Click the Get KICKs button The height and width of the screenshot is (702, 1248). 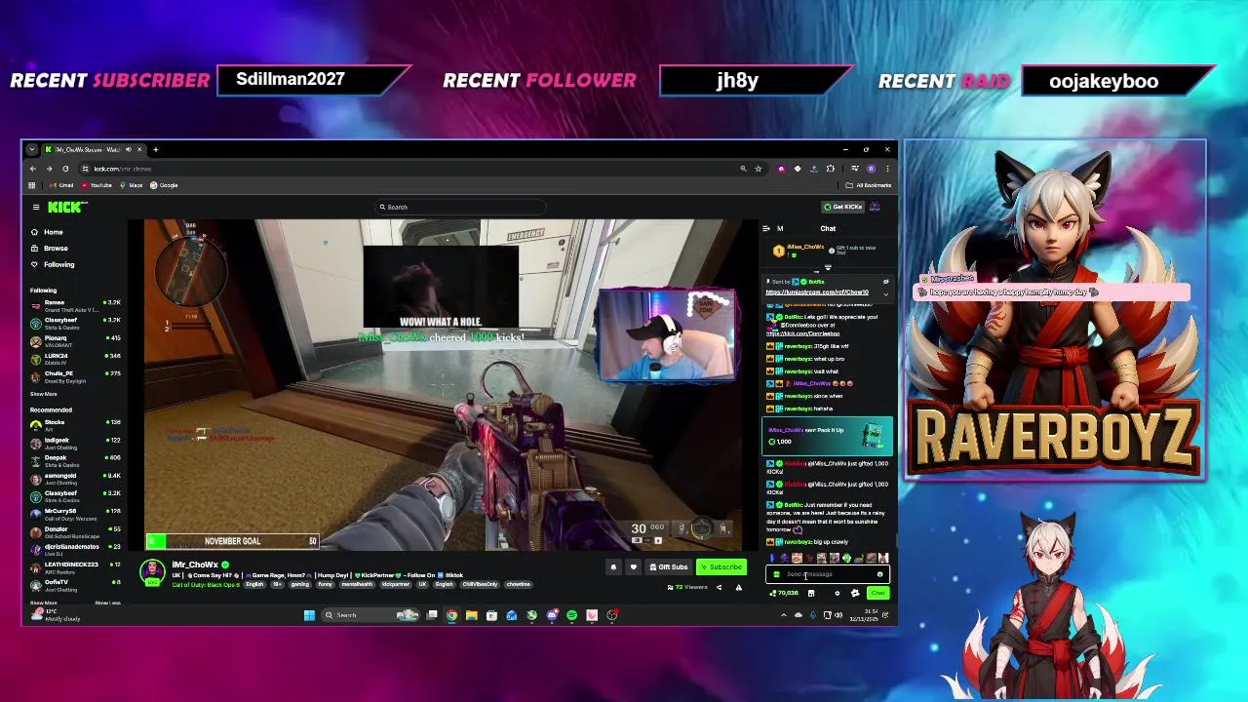coord(842,207)
